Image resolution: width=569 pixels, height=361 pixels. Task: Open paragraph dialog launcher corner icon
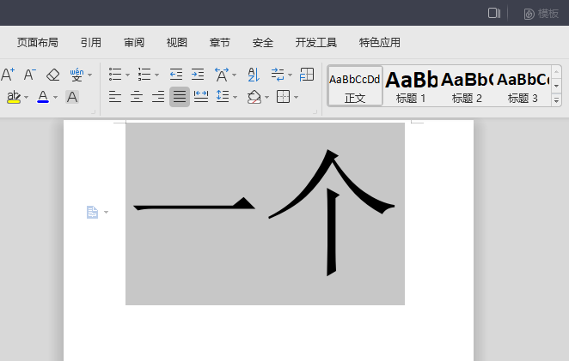tap(315, 112)
